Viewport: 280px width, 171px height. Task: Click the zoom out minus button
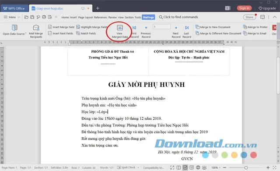224,167
